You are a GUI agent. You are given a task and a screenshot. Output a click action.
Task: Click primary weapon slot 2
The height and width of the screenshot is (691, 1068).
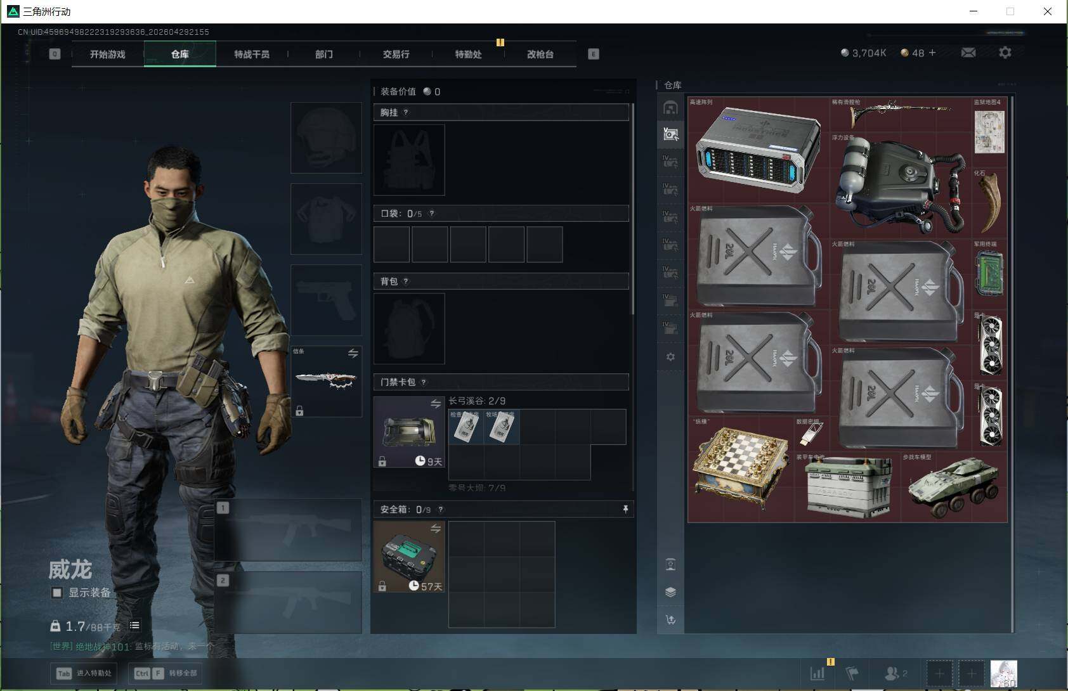tap(288, 602)
